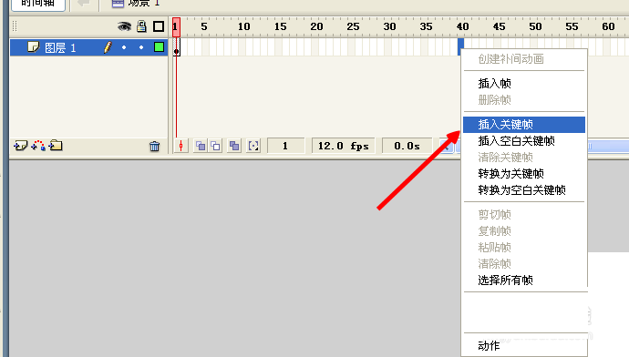Click the 剪切帧 menu entry
The image size is (629, 357).
pos(524,215)
